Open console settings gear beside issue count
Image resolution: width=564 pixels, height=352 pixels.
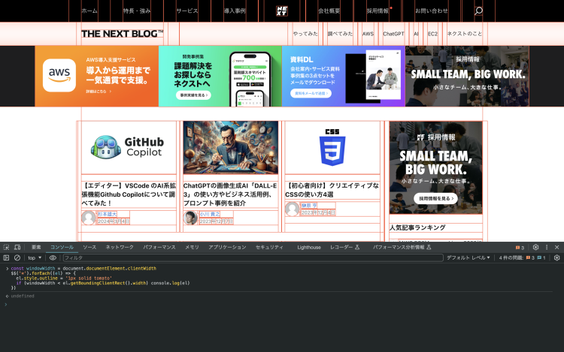556,257
